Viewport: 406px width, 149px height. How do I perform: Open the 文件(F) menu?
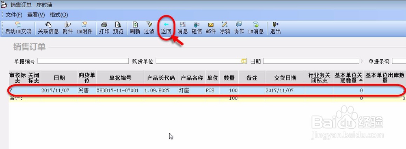14,15
